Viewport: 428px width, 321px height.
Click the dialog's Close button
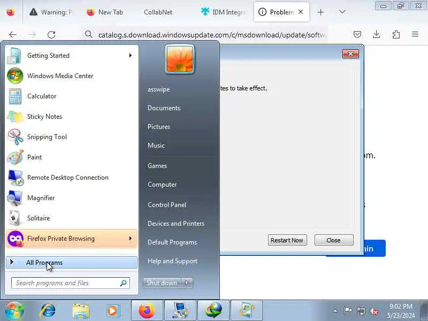[x=333, y=240]
